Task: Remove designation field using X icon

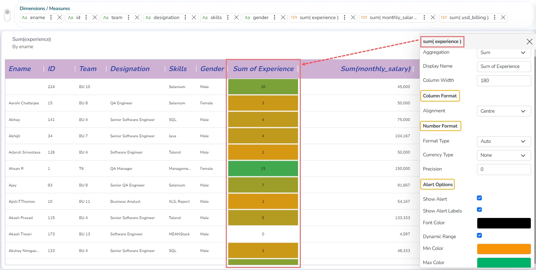Action: click(x=194, y=17)
